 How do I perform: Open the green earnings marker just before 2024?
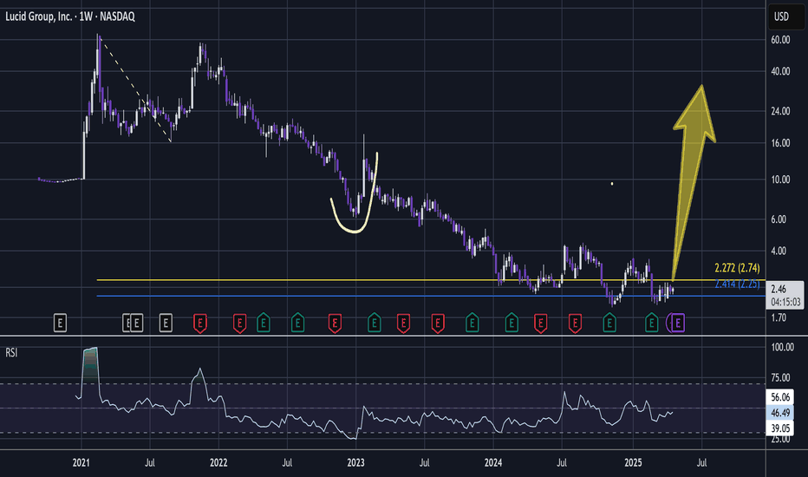click(x=472, y=323)
